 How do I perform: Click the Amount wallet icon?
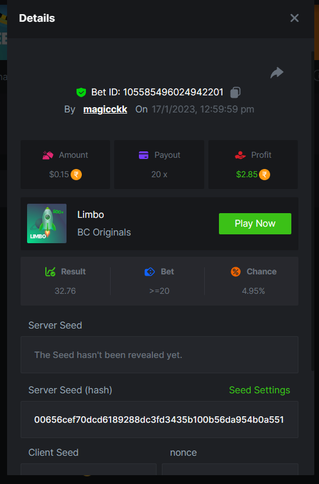click(48, 155)
